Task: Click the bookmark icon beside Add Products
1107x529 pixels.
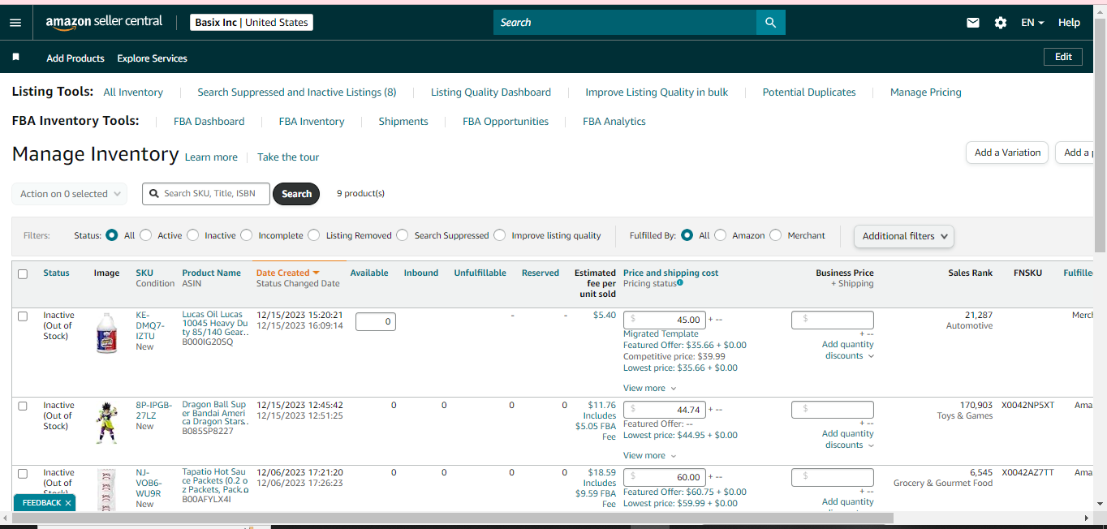Action: coord(15,58)
